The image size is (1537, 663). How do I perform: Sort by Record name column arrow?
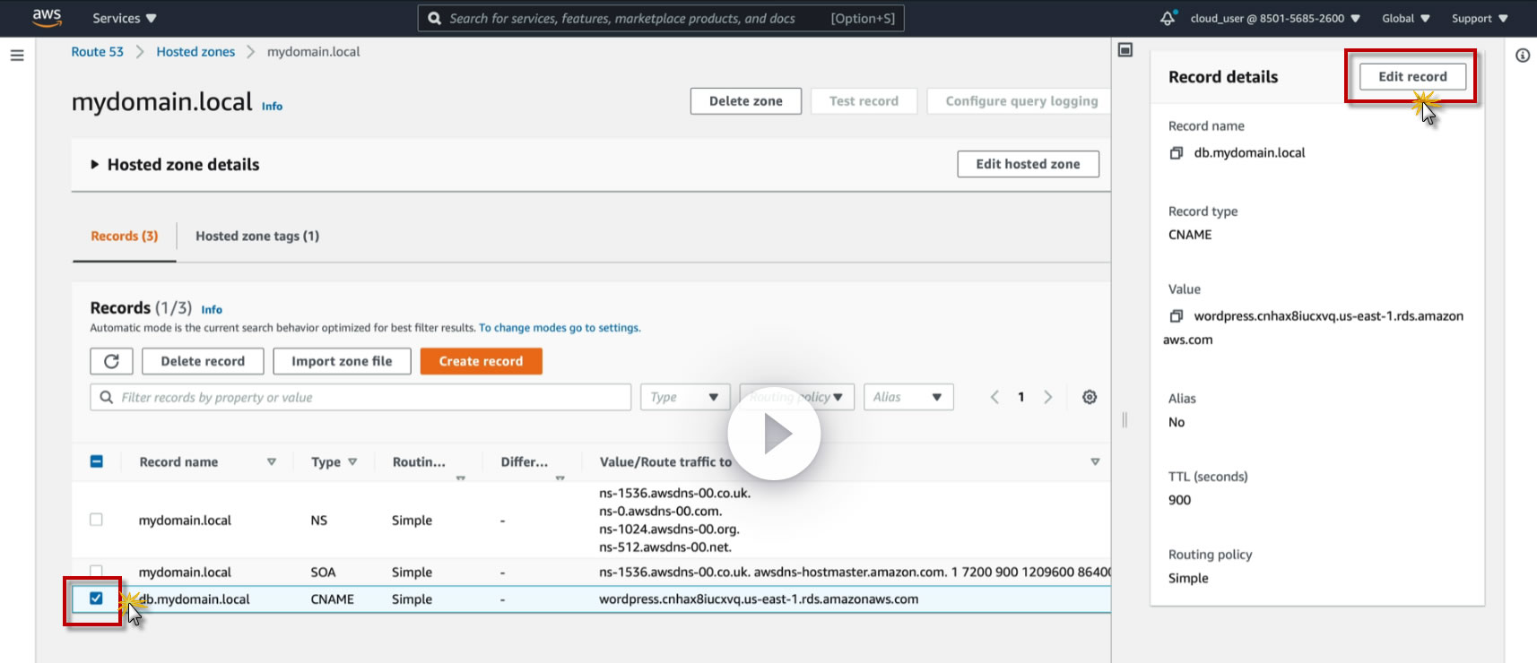(x=272, y=461)
